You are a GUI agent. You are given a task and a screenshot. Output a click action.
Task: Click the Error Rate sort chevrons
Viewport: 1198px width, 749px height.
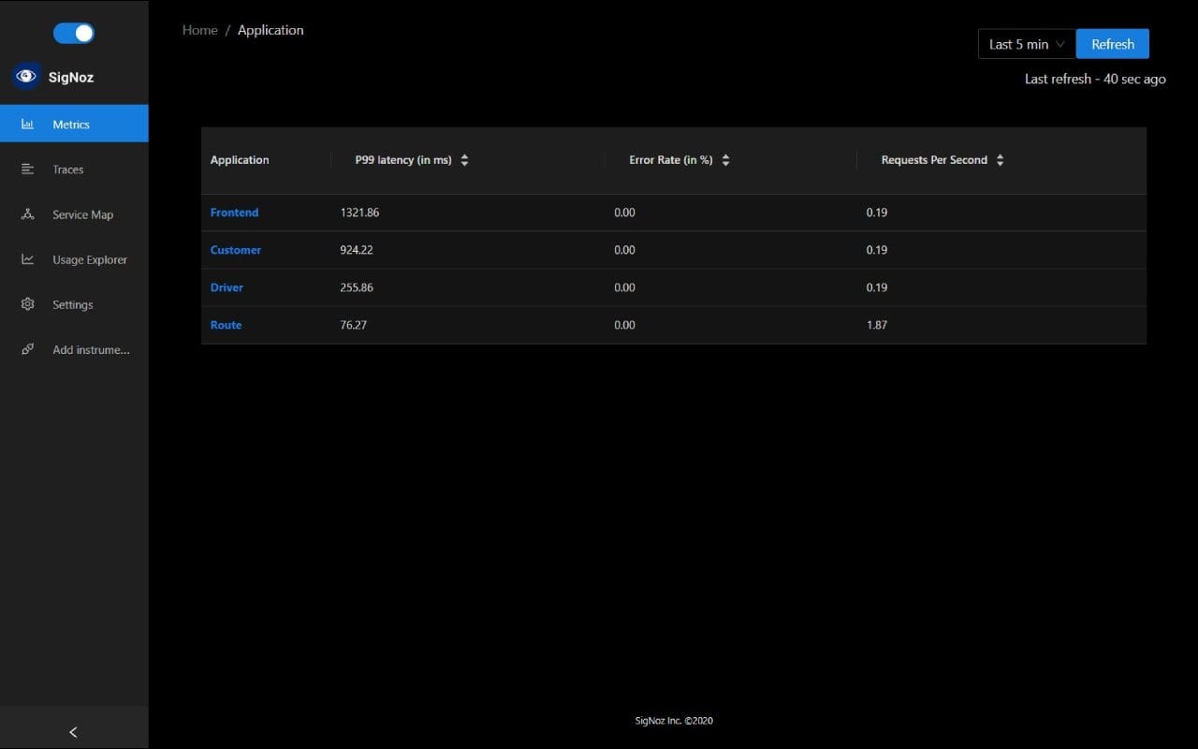click(725, 159)
